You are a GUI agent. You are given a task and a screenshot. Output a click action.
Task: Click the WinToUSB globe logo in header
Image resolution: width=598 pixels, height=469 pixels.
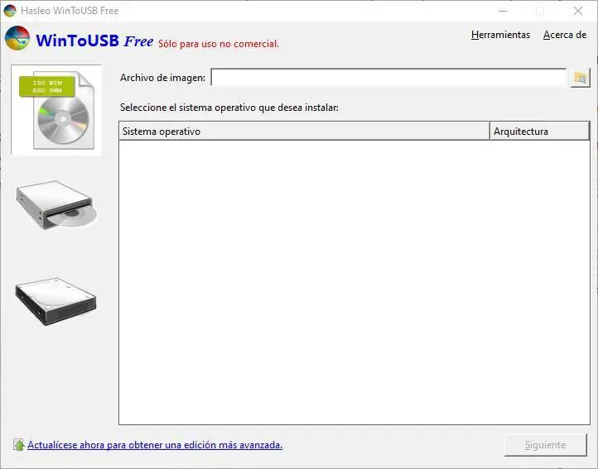click(x=17, y=38)
